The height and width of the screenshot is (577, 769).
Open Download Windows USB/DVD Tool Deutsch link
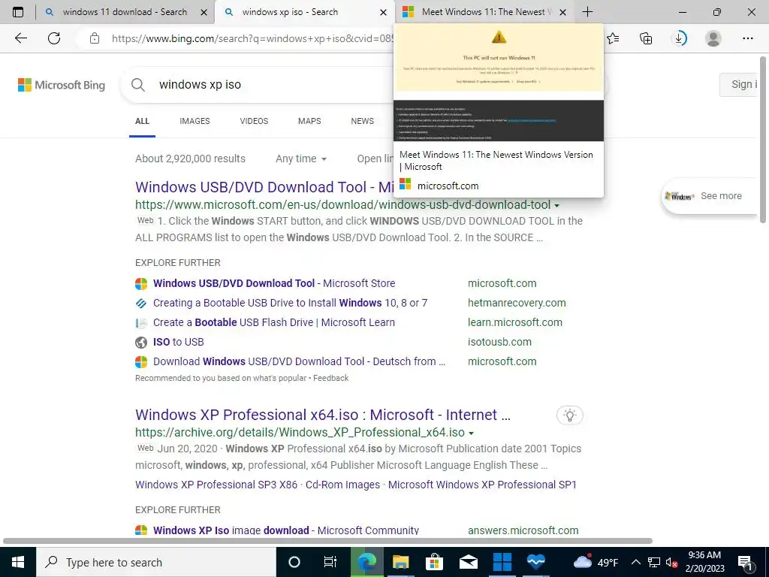click(299, 362)
